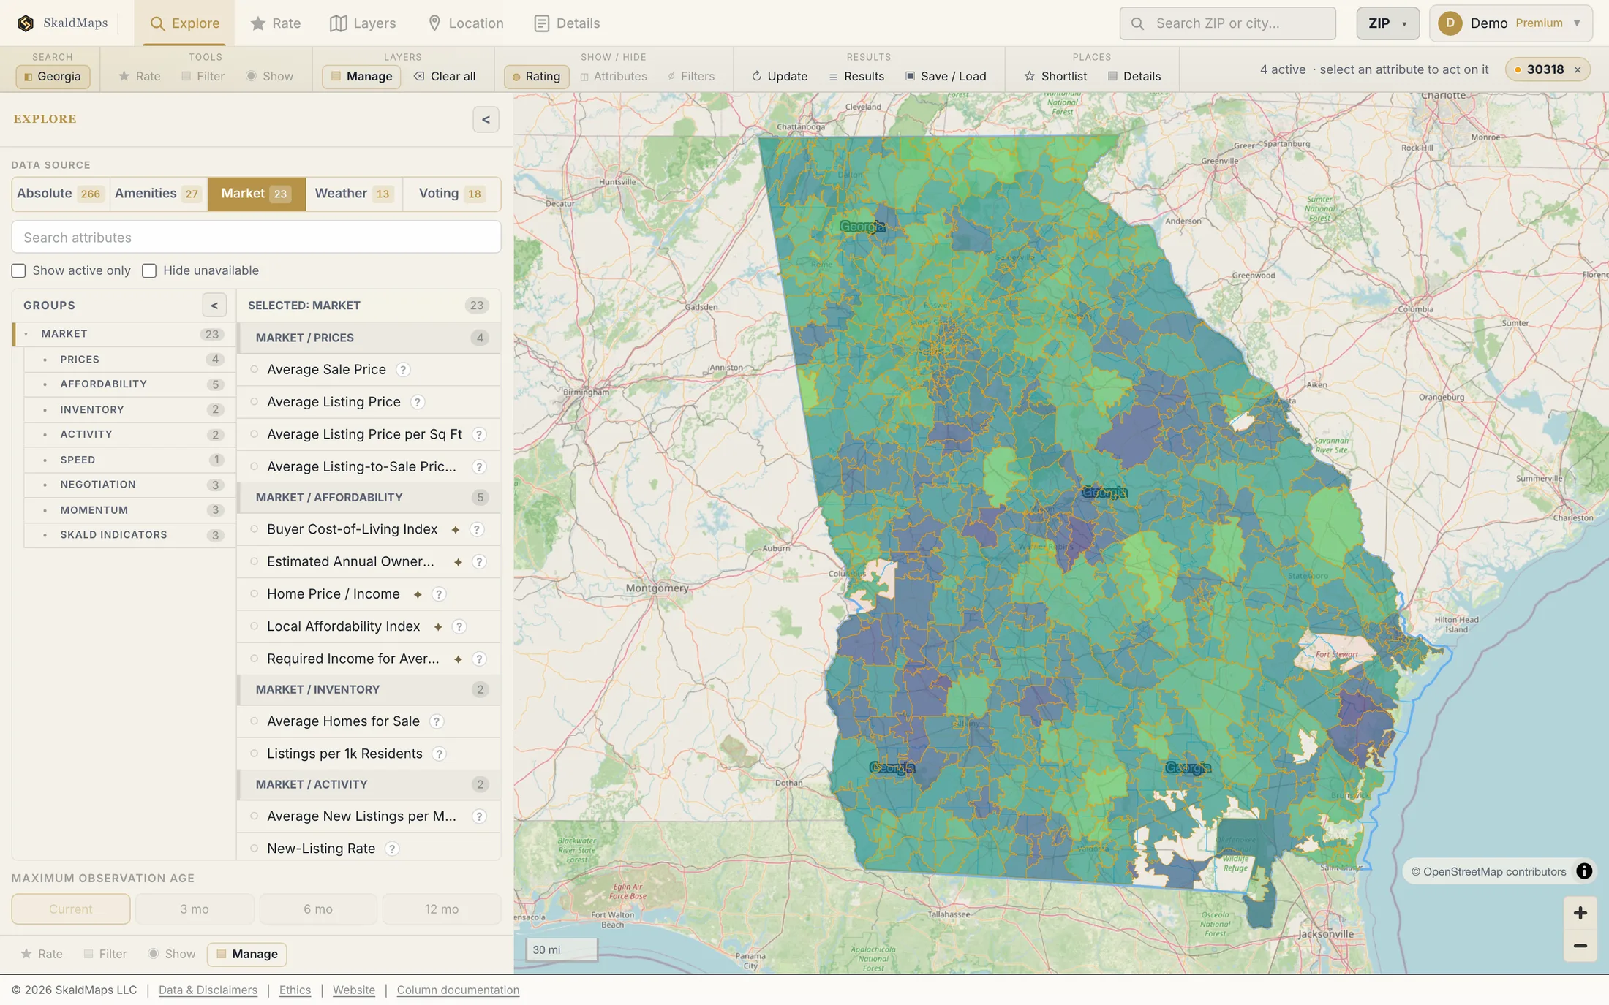
Task: Open help for Average Homes for Sale
Action: coord(437,721)
